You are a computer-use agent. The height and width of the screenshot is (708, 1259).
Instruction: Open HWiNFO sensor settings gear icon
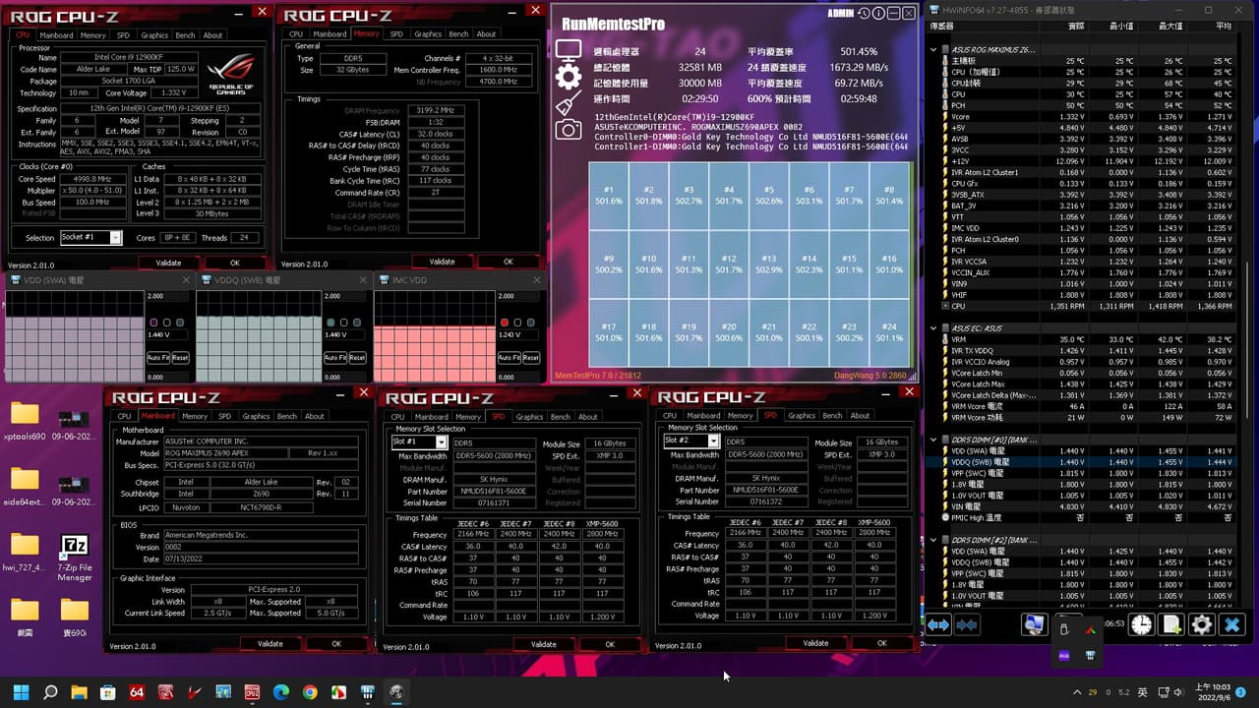coord(1202,624)
